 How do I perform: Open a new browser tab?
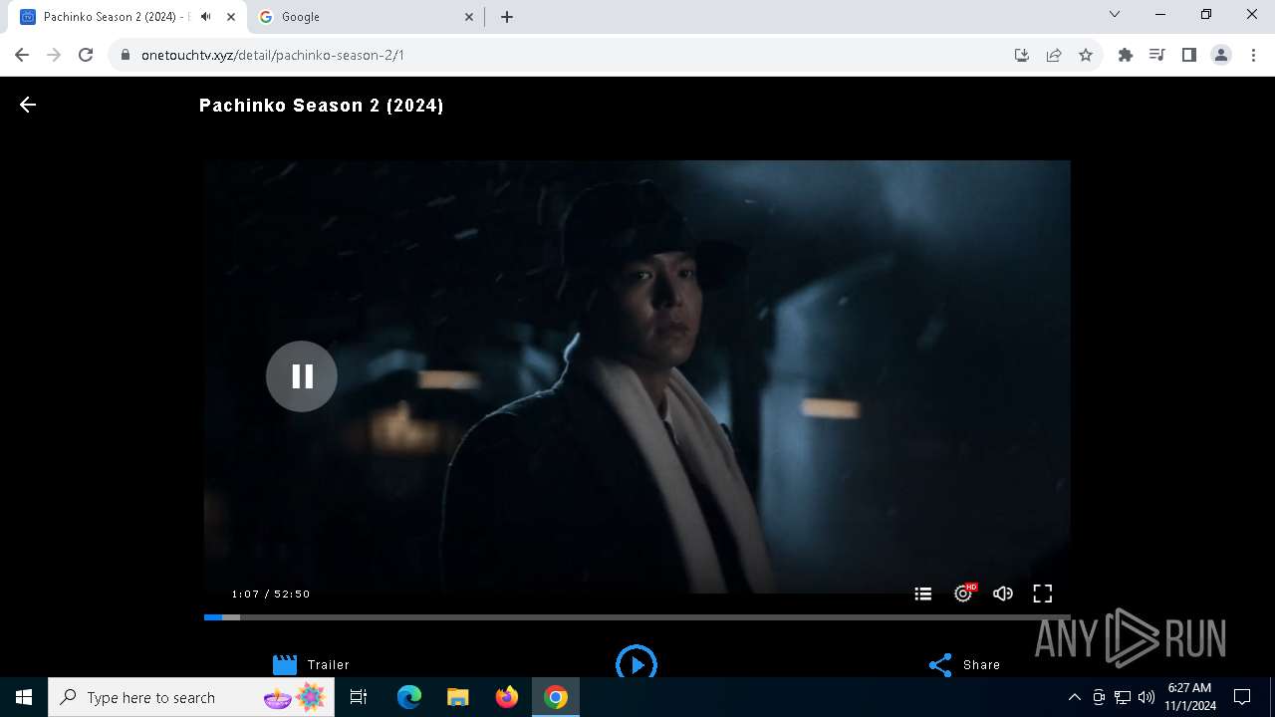pyautogui.click(x=507, y=17)
